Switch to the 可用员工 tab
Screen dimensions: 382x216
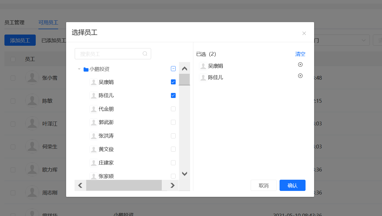pyautogui.click(x=48, y=22)
